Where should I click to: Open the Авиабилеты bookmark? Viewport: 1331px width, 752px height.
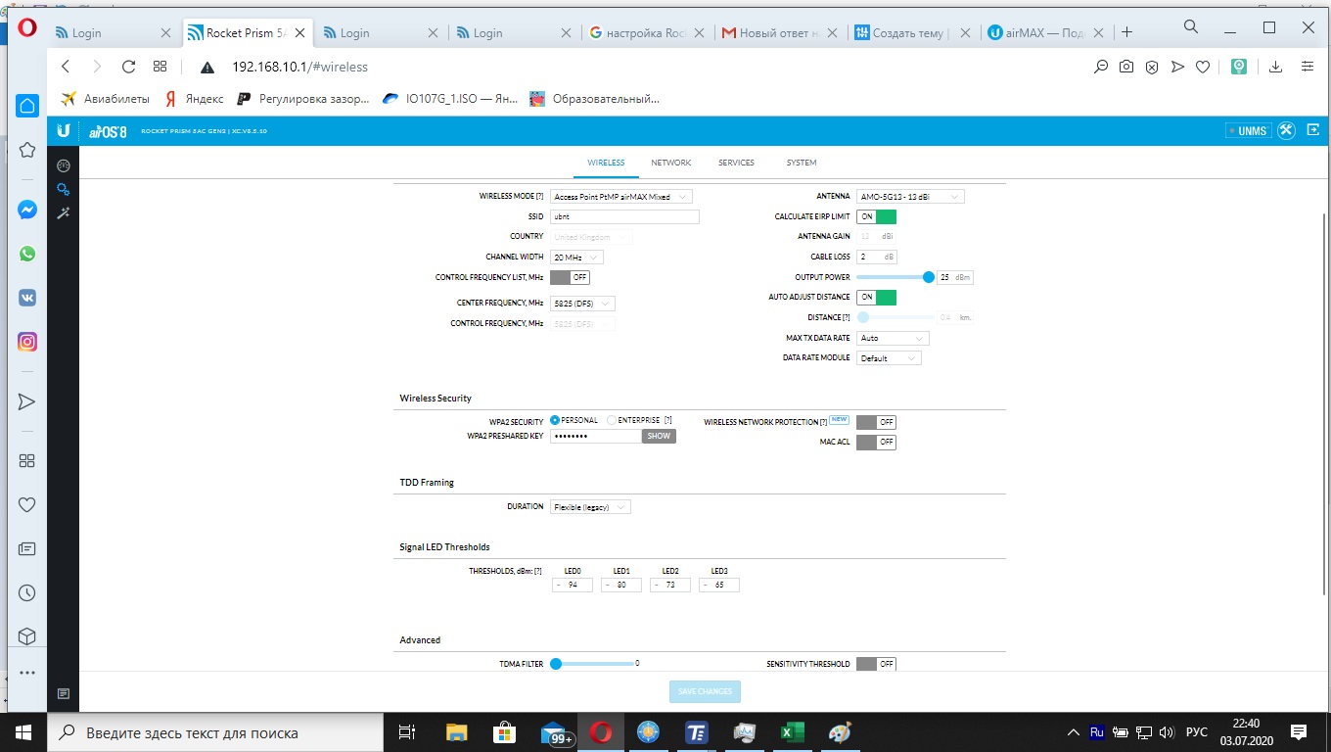click(x=105, y=99)
